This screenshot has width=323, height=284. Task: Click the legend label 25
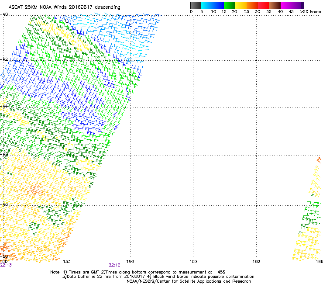(x=247, y=12)
